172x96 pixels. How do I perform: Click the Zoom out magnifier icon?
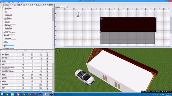point(47,5)
